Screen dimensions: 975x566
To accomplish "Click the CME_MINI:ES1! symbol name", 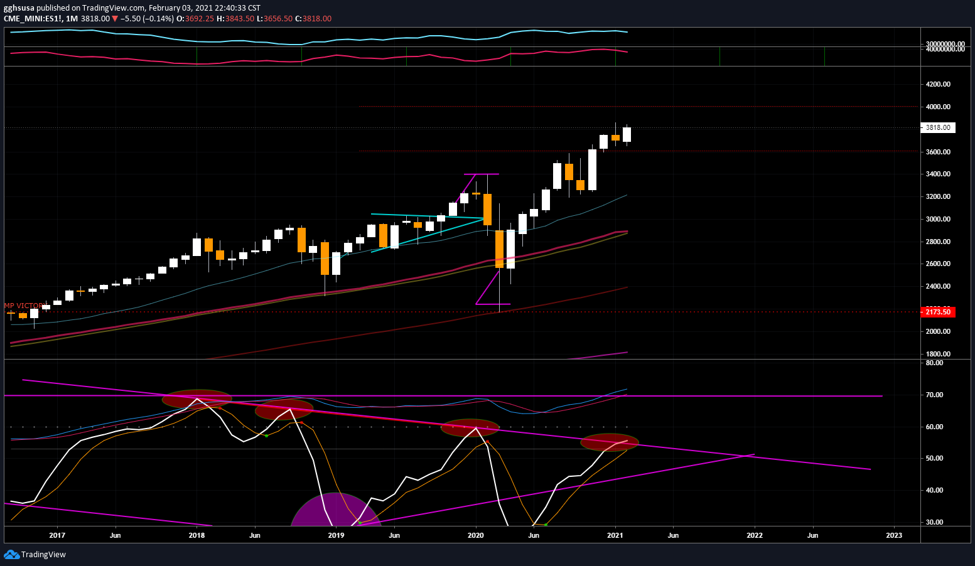I will coord(33,19).
